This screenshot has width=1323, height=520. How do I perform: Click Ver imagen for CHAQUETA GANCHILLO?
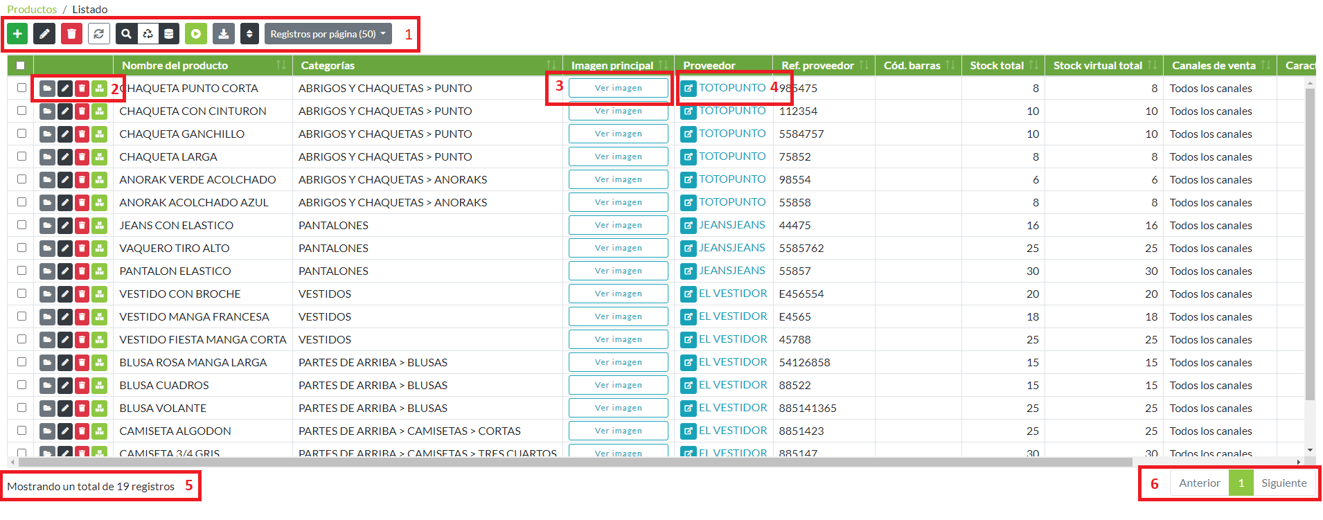click(618, 134)
